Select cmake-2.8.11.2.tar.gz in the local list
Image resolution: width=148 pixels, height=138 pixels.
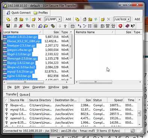coord(22,37)
